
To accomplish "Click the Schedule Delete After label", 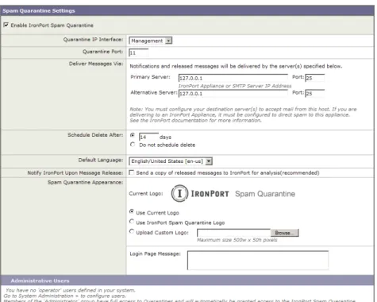I will coord(95,135).
